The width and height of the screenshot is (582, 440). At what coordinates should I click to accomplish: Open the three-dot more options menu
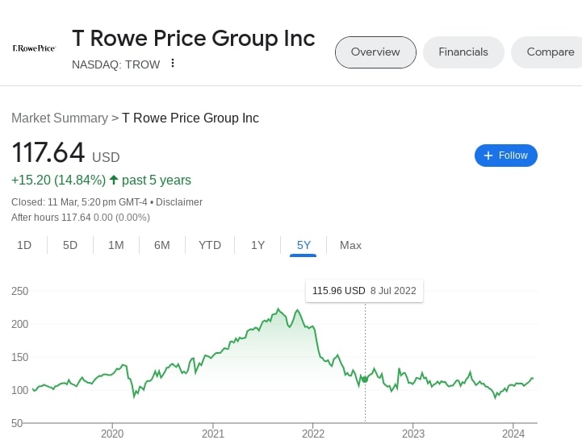tap(173, 64)
